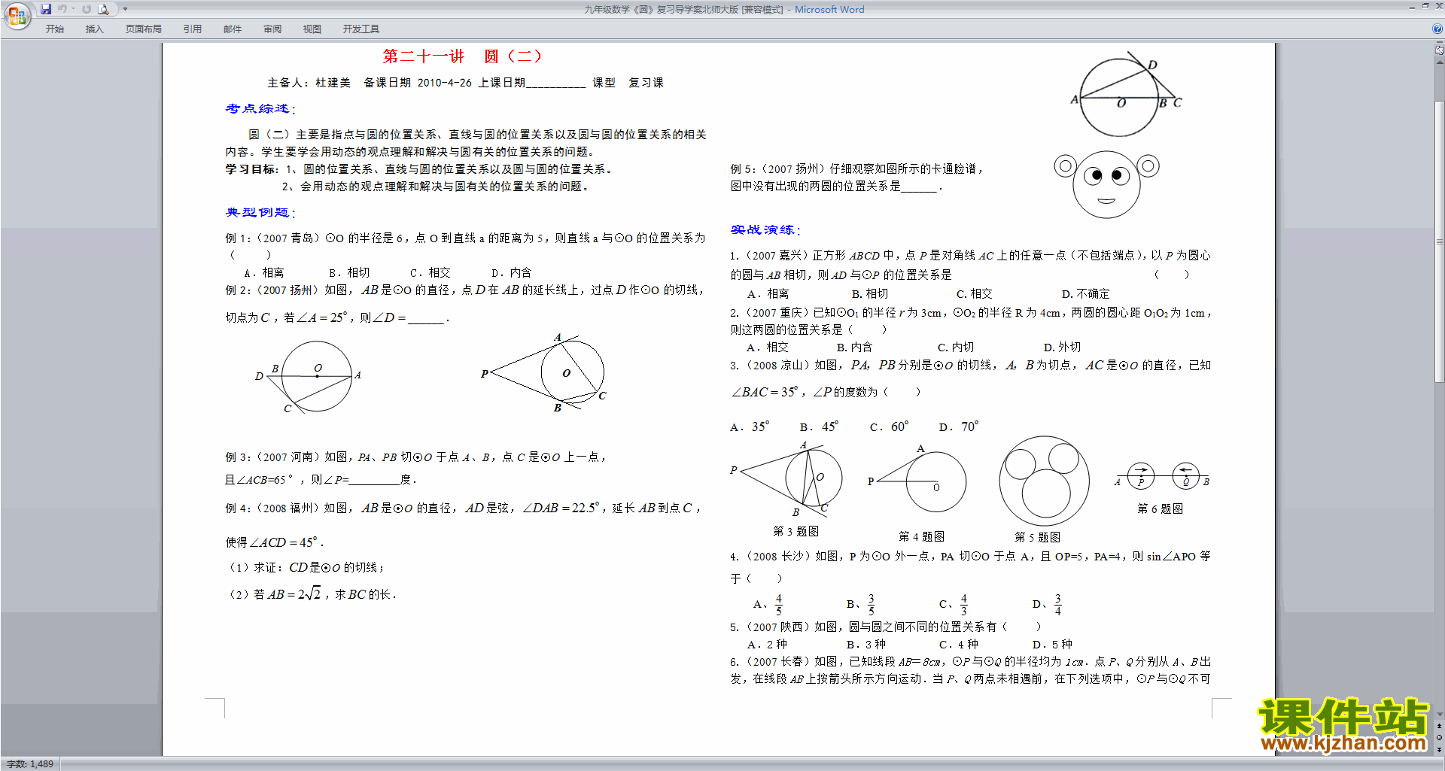Image resolution: width=1445 pixels, height=771 pixels.
Task: Click option D. 不确定 in exercise 1
Action: [x=1085, y=293]
